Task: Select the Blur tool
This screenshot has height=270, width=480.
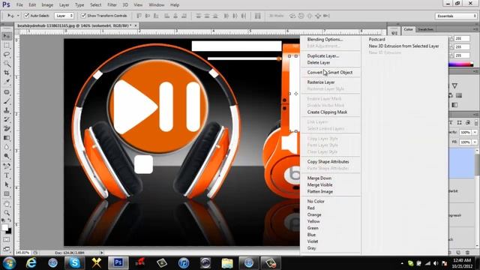Action: coord(7,147)
